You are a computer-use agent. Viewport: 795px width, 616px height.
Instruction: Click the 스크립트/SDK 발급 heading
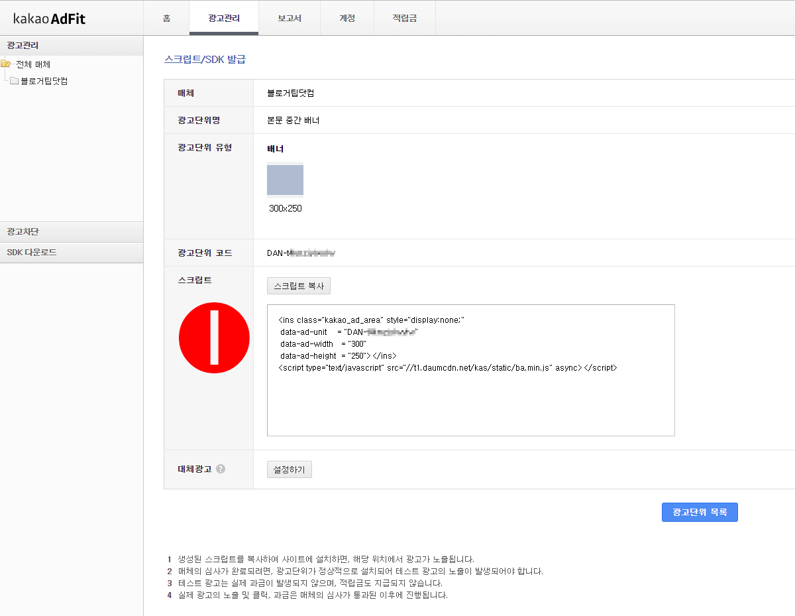205,60
